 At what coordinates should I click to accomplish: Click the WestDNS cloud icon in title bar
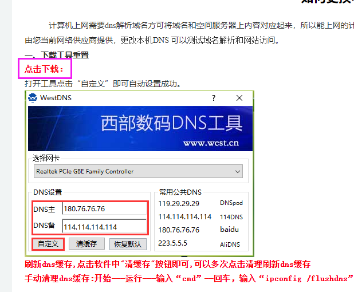(33, 98)
